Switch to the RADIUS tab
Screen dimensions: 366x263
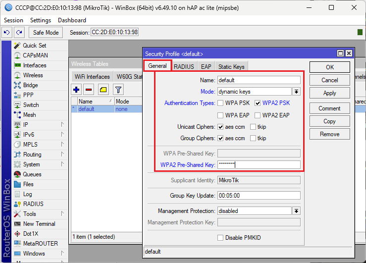tap(184, 66)
